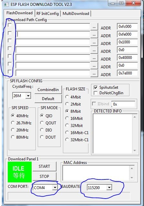
Task: Select 32Mbit flash size
Action: click(67, 125)
